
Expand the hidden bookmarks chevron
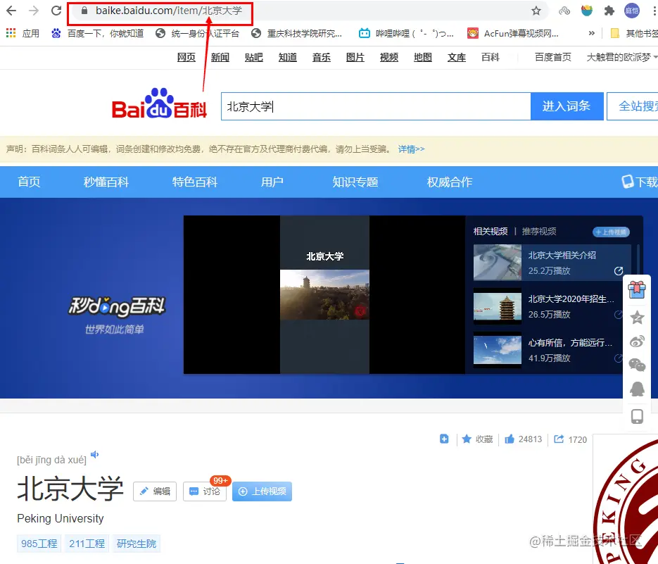tap(591, 33)
